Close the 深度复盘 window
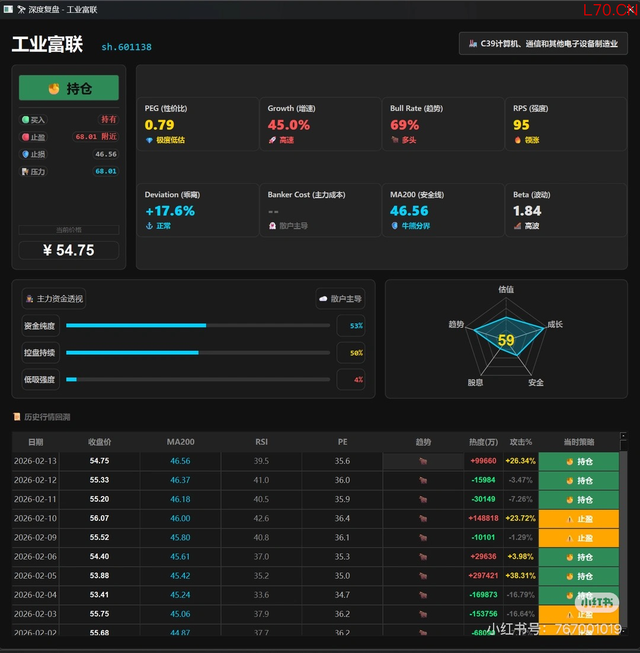The width and height of the screenshot is (640, 653). pyautogui.click(x=631, y=9)
